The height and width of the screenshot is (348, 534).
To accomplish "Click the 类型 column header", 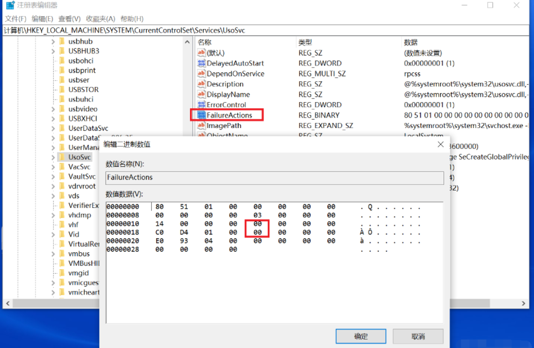I will pyautogui.click(x=305, y=42).
